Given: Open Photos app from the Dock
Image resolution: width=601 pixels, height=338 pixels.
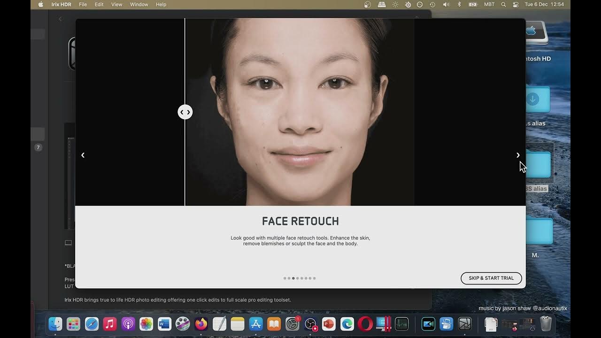Looking at the screenshot, I should click(146, 324).
